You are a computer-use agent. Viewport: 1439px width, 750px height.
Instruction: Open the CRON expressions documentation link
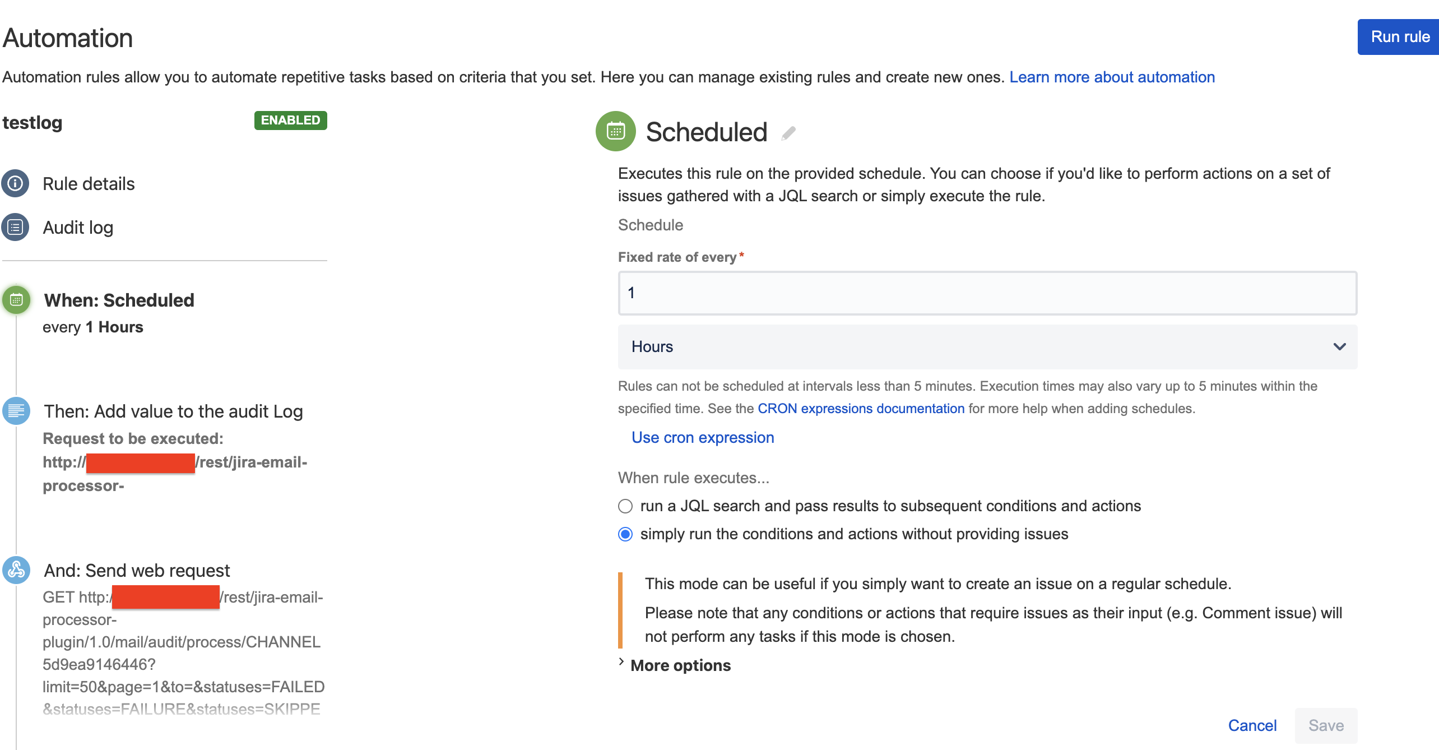[861, 409]
